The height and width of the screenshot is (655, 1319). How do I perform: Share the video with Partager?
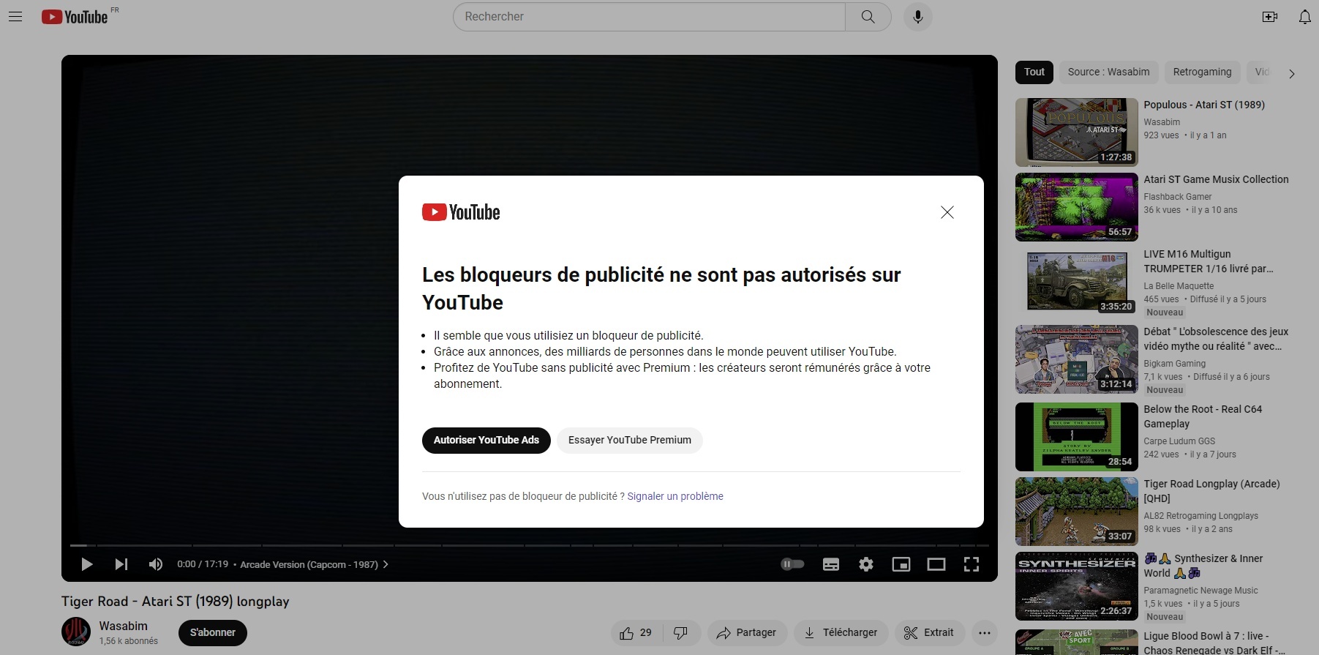[747, 633]
